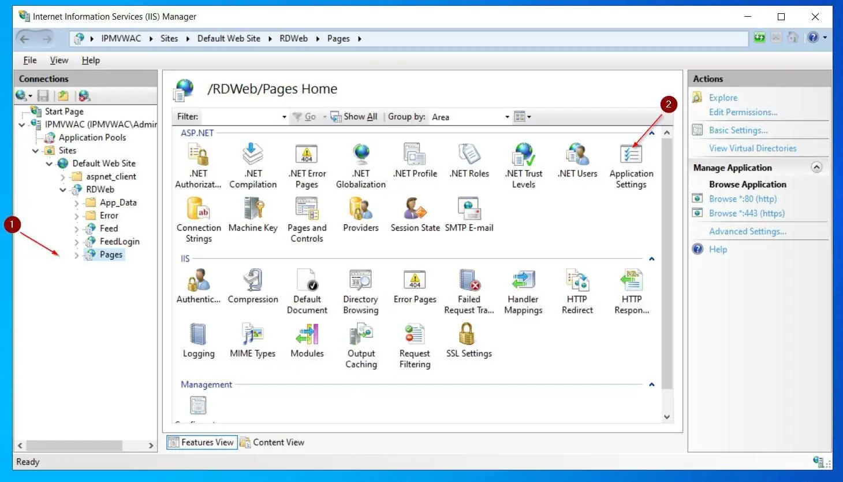Open MIME Types feature
The image size is (843, 482).
pos(253,340)
